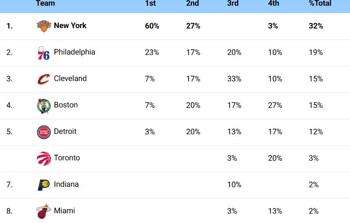Sort by the 1st column header
Screen dimensions: 350x223
pyautogui.click(x=150, y=3)
